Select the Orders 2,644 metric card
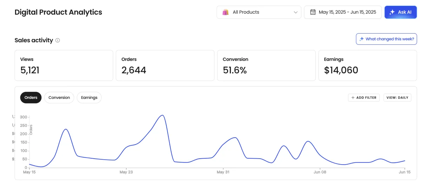Image resolution: width=421 pixels, height=181 pixels. point(165,65)
